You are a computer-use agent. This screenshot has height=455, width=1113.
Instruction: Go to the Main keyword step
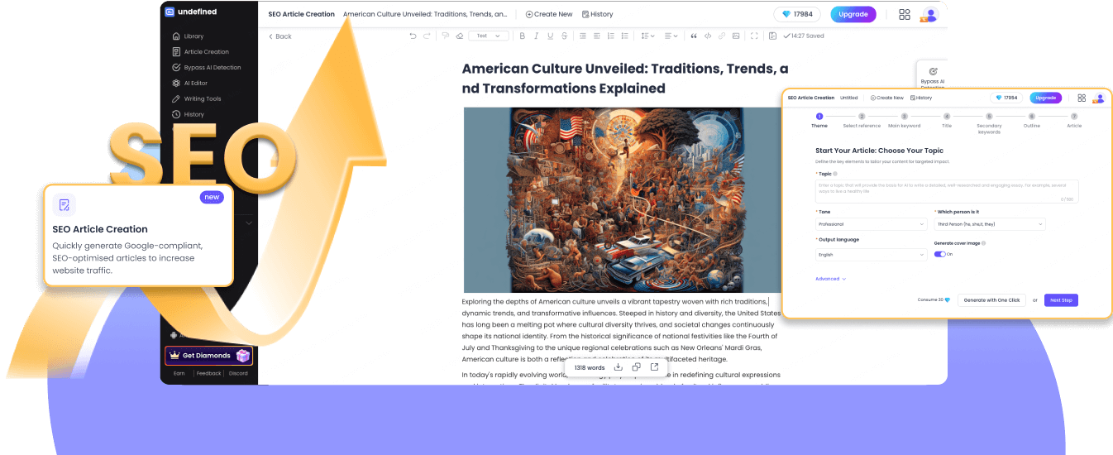click(904, 121)
